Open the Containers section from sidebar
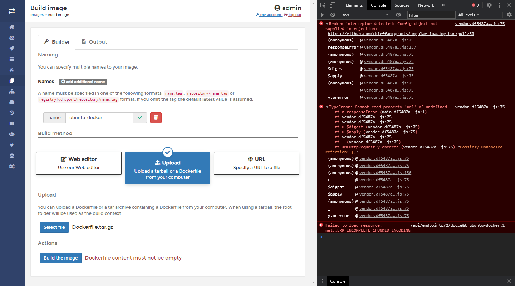The width and height of the screenshot is (515, 286). [x=12, y=70]
